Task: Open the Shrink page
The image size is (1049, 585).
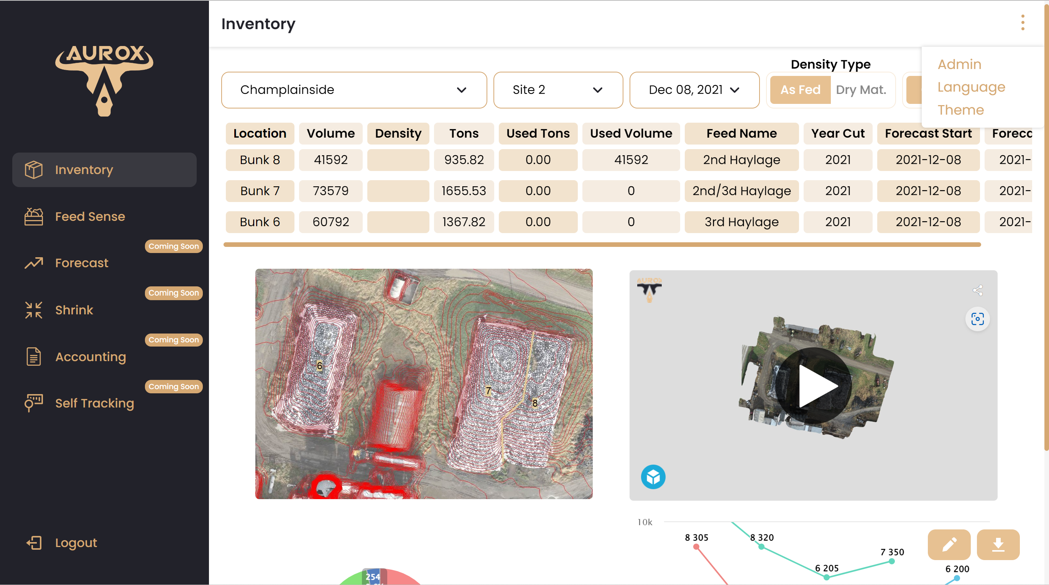Action: tap(74, 310)
